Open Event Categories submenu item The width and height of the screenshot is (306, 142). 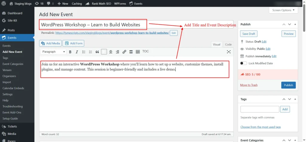point(13,64)
